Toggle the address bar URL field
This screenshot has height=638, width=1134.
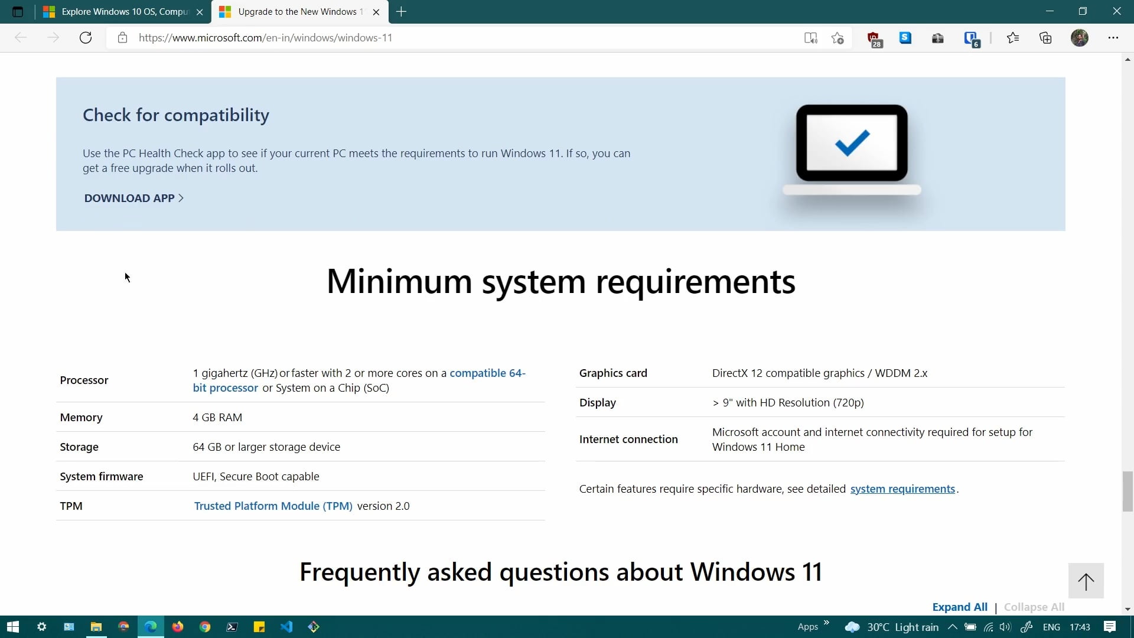[x=265, y=37]
